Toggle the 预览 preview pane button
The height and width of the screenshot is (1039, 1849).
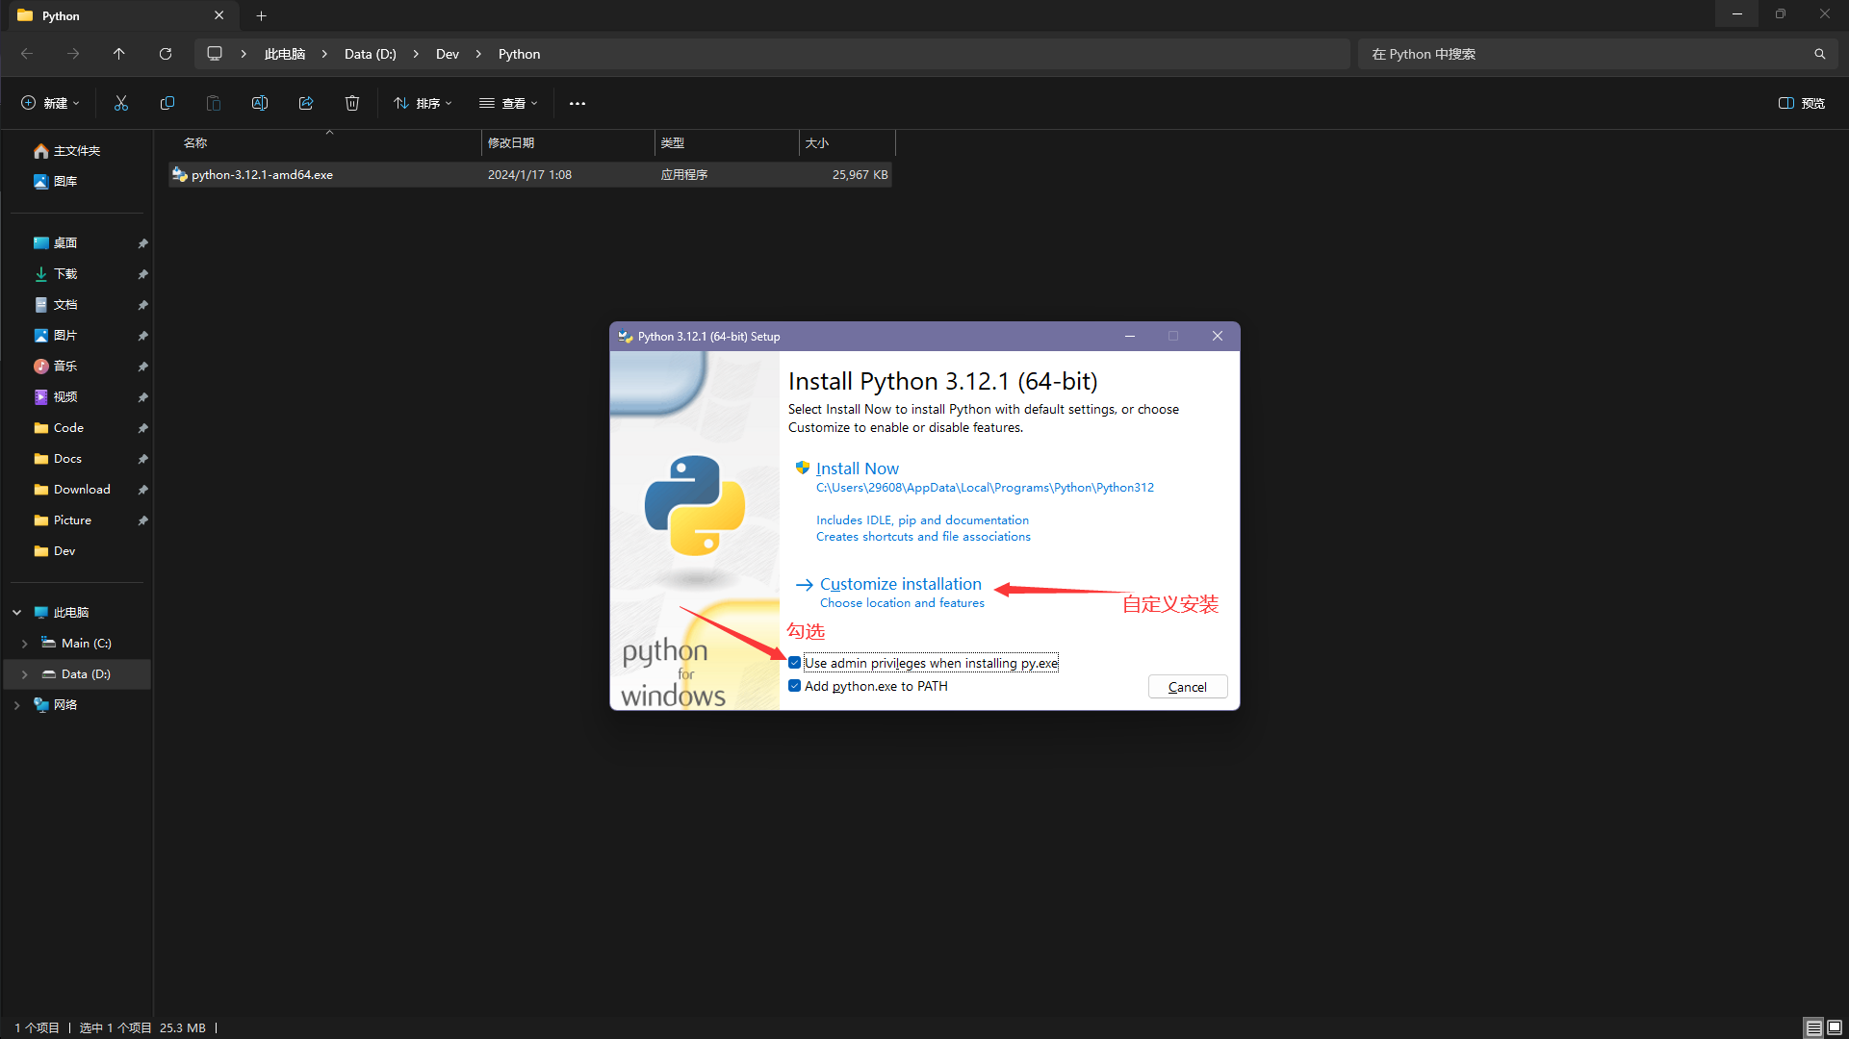tap(1802, 103)
